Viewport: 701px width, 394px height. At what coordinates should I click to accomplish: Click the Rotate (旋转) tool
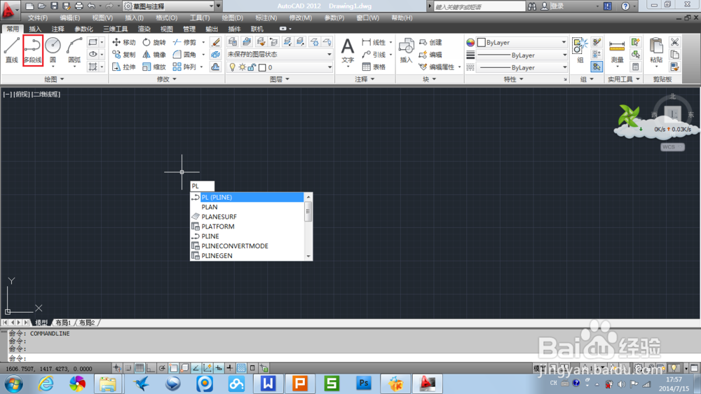point(154,42)
